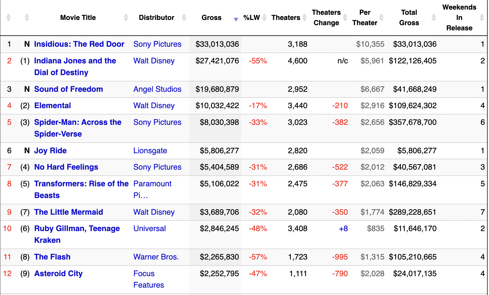Select the -995 theaters change value
Image resolution: width=489 pixels, height=295 pixels.
click(340, 257)
